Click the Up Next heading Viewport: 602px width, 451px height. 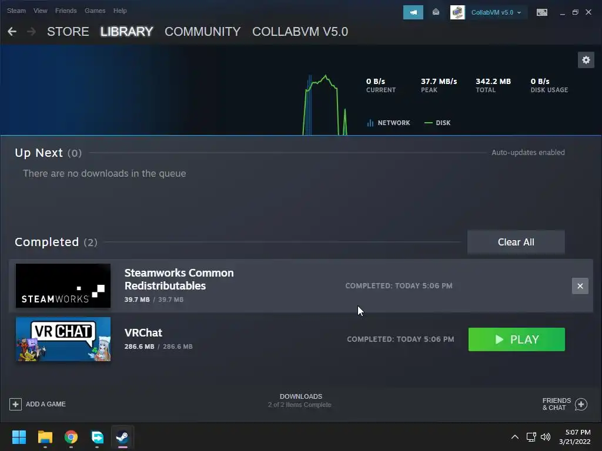39,153
